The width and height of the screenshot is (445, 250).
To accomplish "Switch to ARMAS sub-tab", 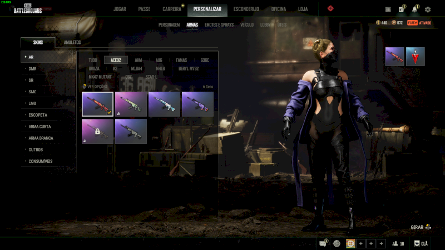I will pos(192,25).
